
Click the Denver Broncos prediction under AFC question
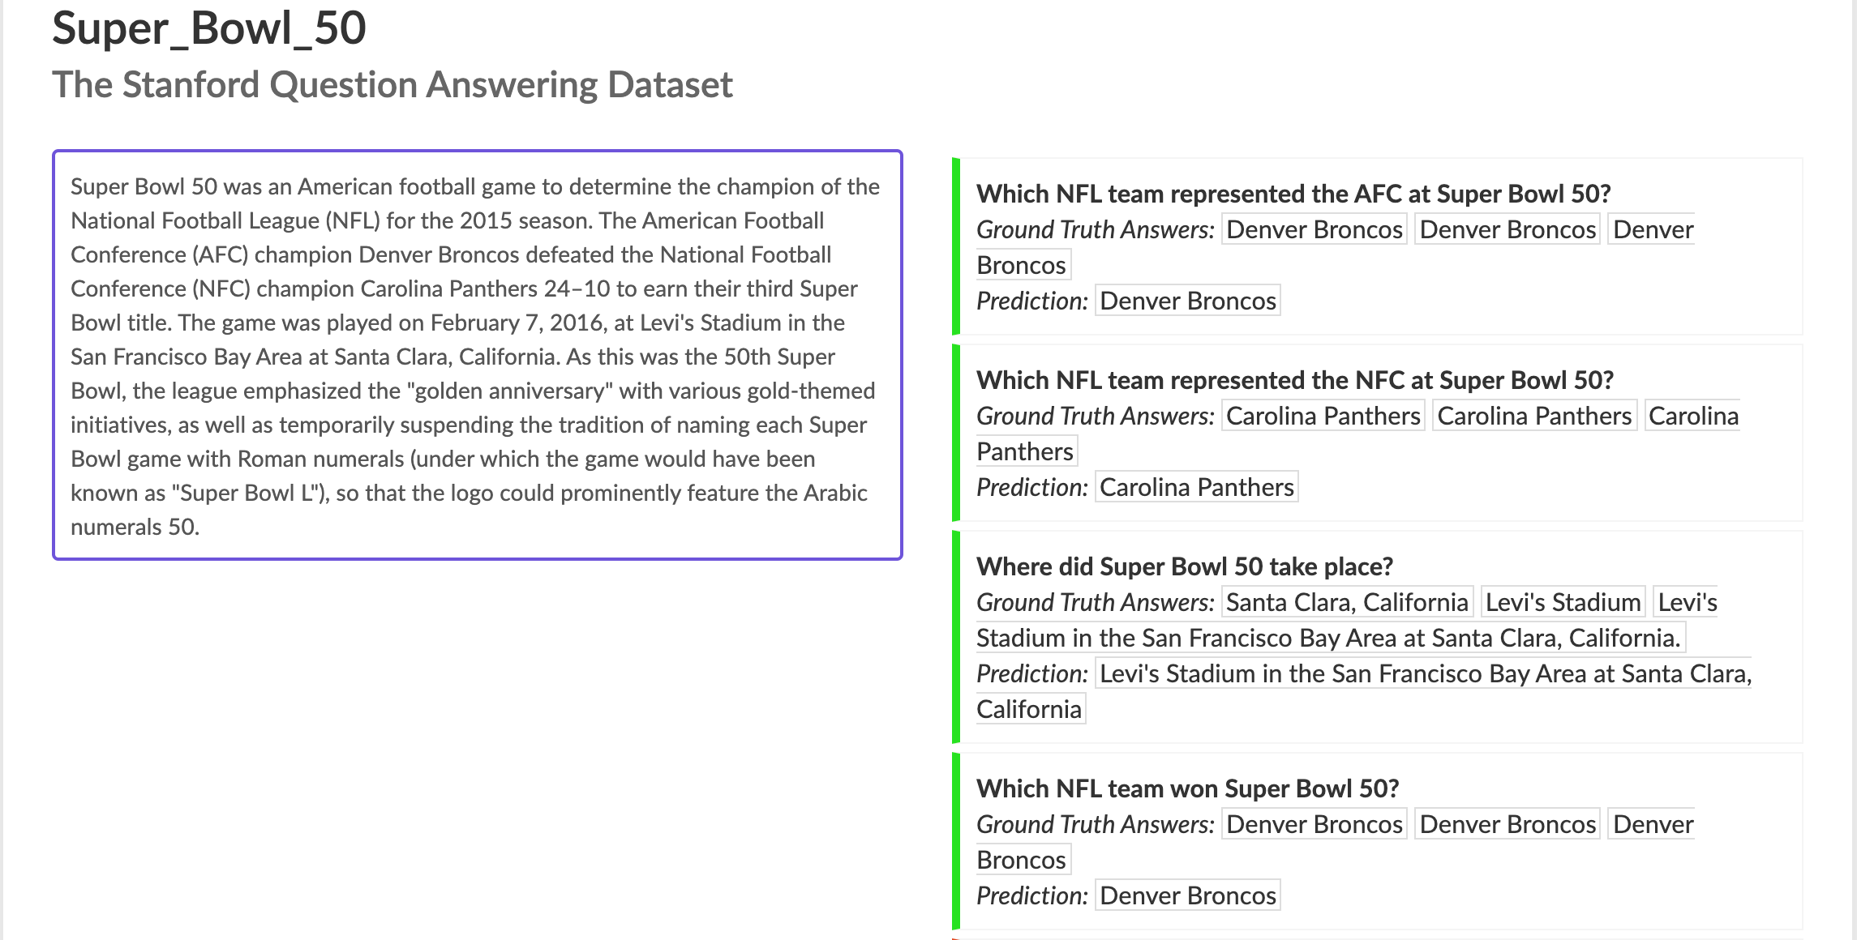point(1187,301)
